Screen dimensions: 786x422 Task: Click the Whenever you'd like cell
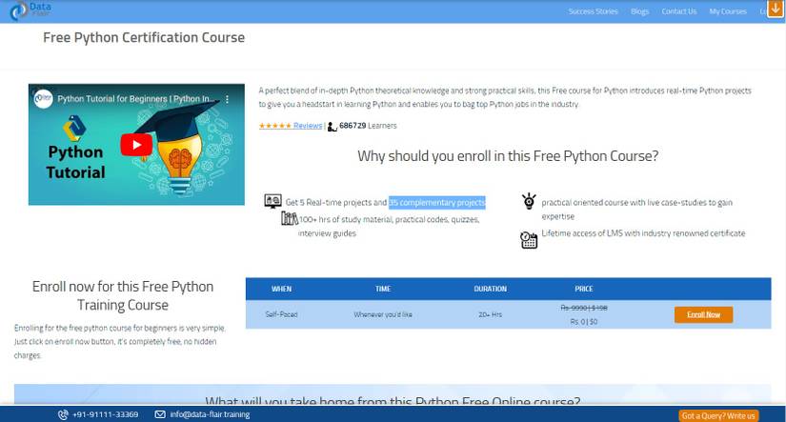tap(383, 314)
